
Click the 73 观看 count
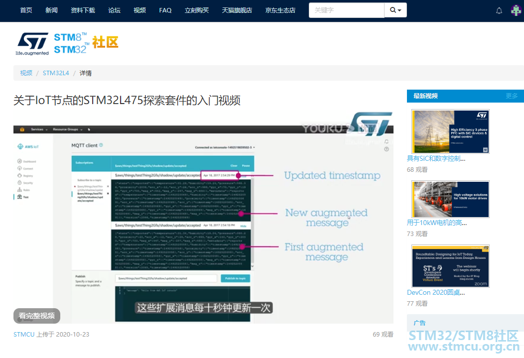tap(417, 234)
